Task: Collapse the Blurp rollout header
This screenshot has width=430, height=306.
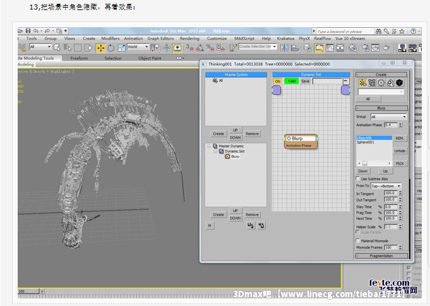Action: coord(381,108)
